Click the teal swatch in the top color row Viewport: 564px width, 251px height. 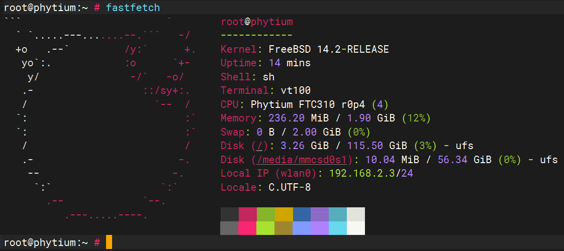[x=338, y=214]
